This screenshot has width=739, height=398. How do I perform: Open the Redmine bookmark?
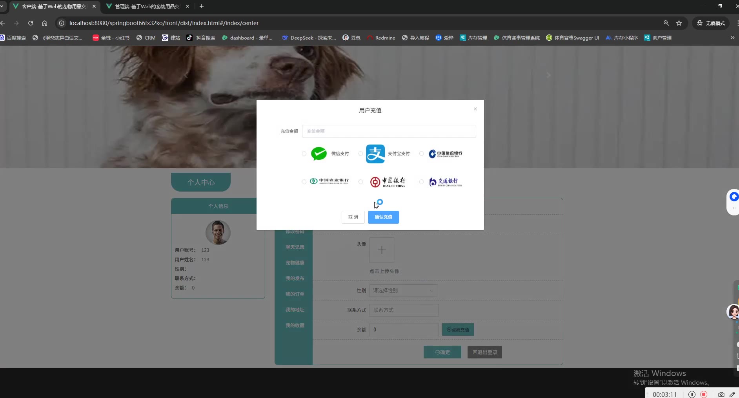pyautogui.click(x=381, y=38)
